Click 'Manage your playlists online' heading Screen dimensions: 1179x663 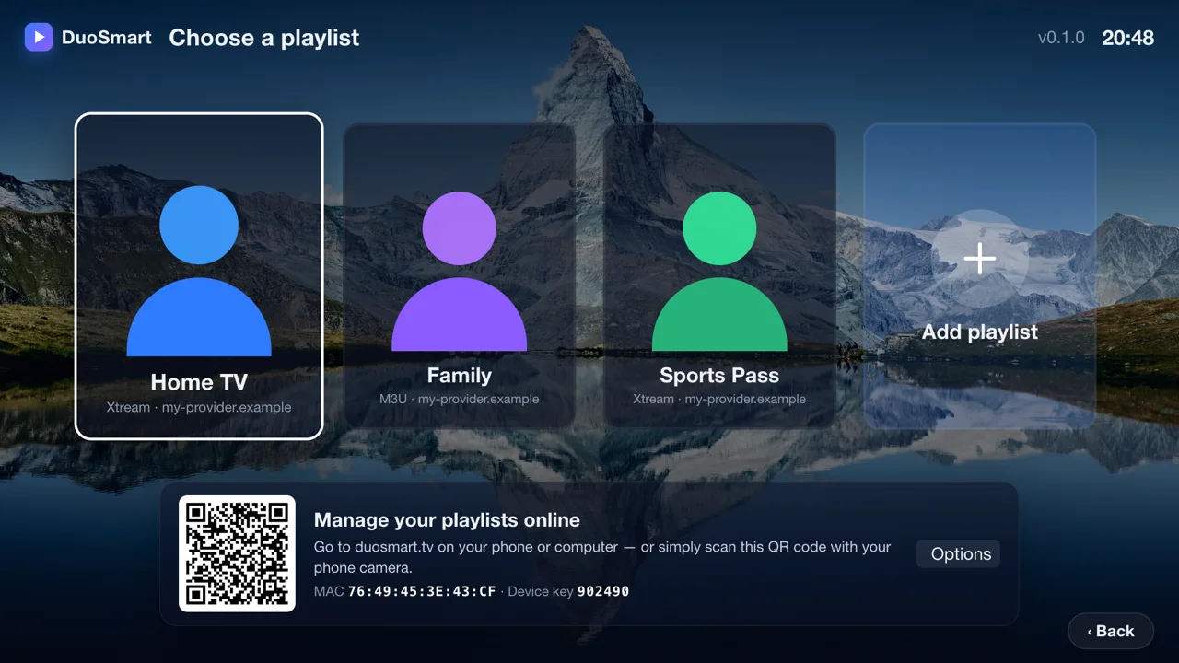click(x=447, y=520)
